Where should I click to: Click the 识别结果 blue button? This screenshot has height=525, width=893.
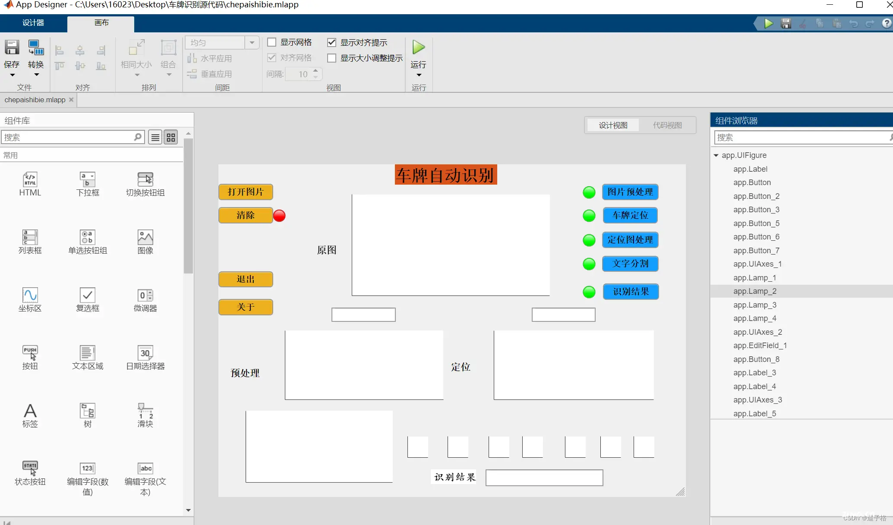click(631, 292)
